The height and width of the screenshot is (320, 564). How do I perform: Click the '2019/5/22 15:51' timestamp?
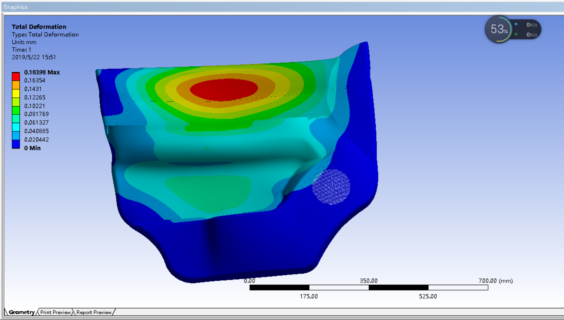(x=34, y=57)
